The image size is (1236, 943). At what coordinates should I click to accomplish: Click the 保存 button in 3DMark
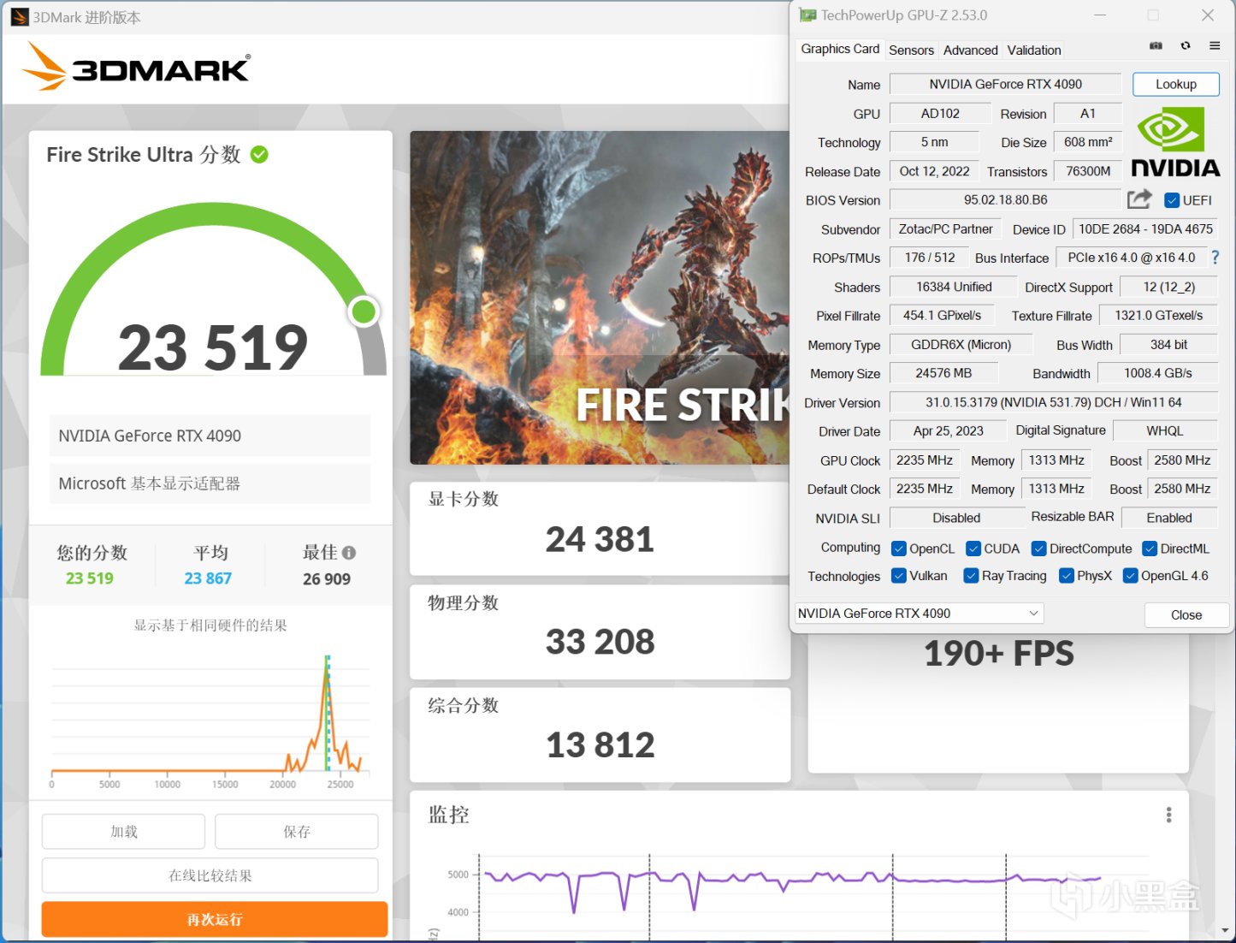click(297, 832)
